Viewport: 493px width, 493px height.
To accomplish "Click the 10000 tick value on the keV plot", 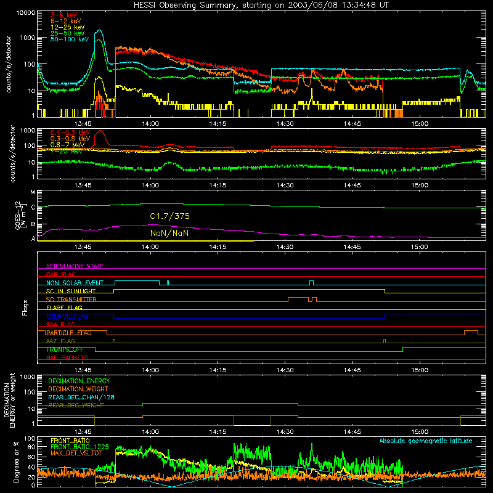I will point(26,12).
